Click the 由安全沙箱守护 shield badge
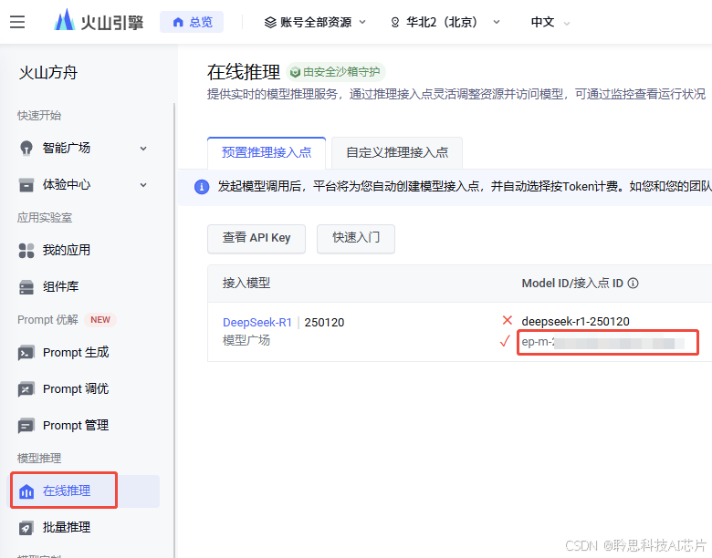 tap(336, 72)
